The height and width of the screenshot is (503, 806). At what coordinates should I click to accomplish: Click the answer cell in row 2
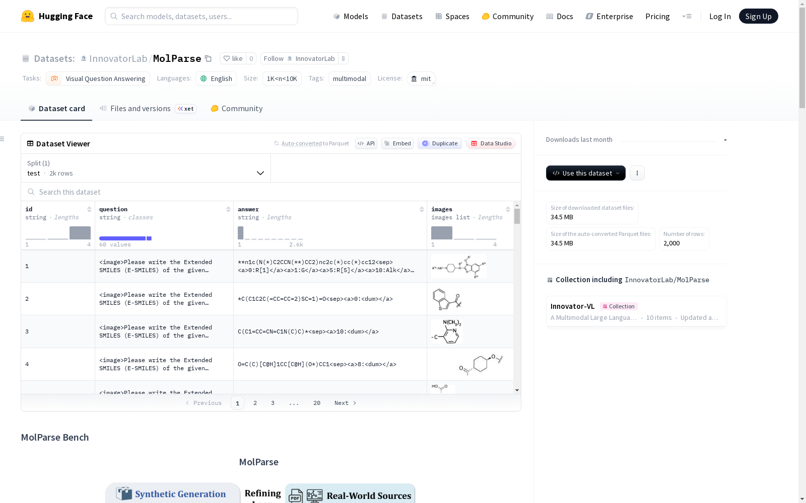tap(330, 299)
